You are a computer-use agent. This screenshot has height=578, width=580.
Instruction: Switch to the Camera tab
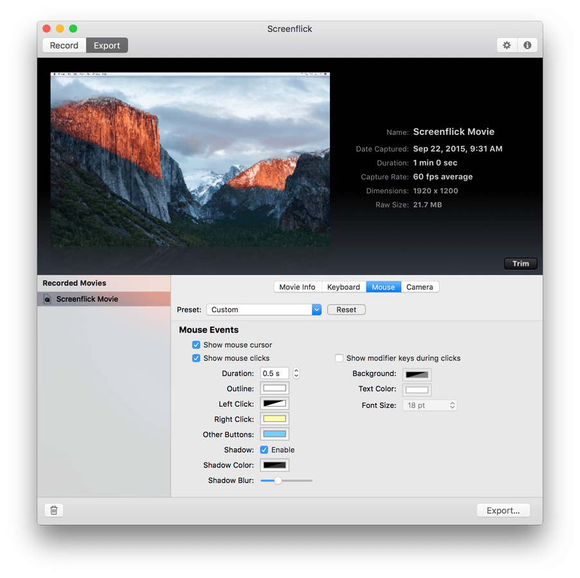(x=420, y=287)
